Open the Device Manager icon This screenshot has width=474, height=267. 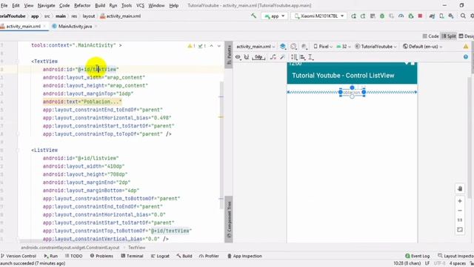pyautogui.click(x=441, y=16)
